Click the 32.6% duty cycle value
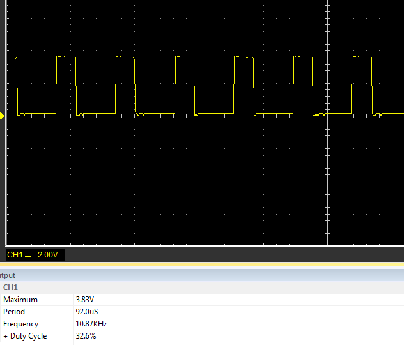 [x=86, y=336]
